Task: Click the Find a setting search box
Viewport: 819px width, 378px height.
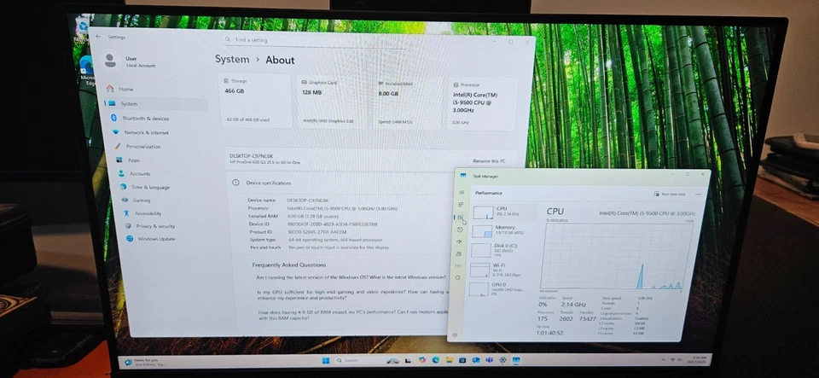Action: [315, 40]
